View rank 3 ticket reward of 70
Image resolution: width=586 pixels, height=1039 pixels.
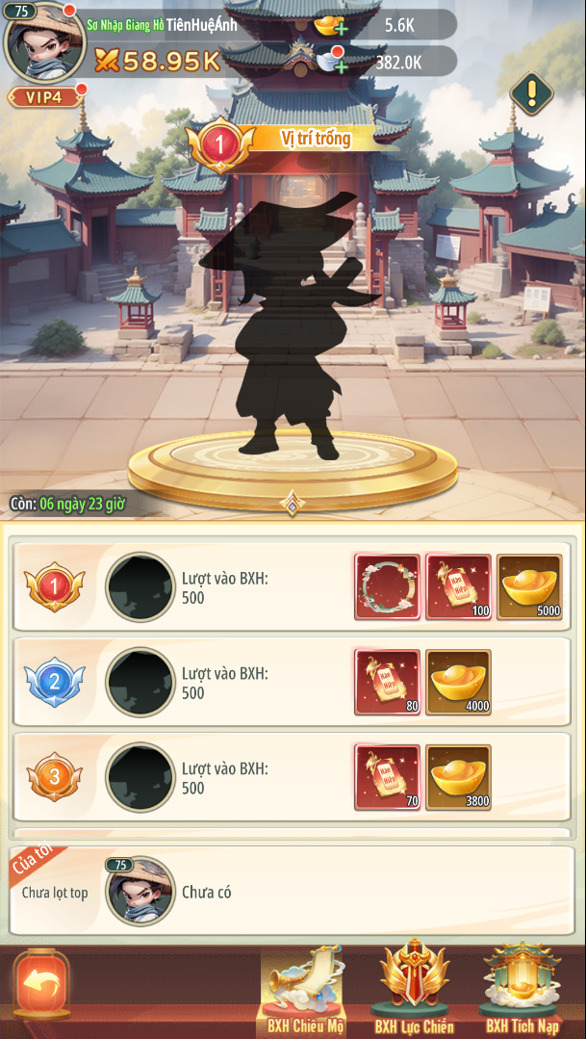[x=388, y=777]
